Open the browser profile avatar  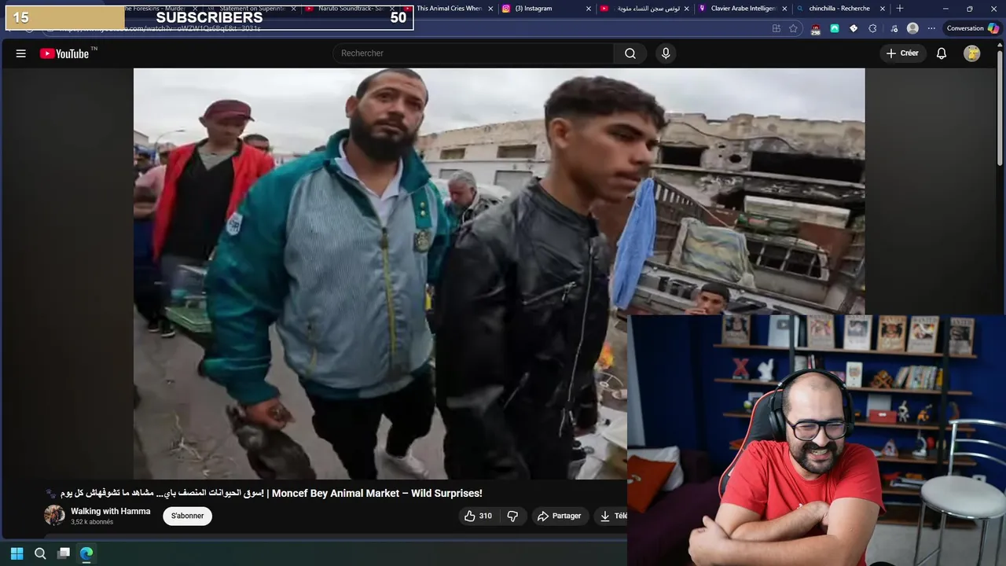click(912, 28)
